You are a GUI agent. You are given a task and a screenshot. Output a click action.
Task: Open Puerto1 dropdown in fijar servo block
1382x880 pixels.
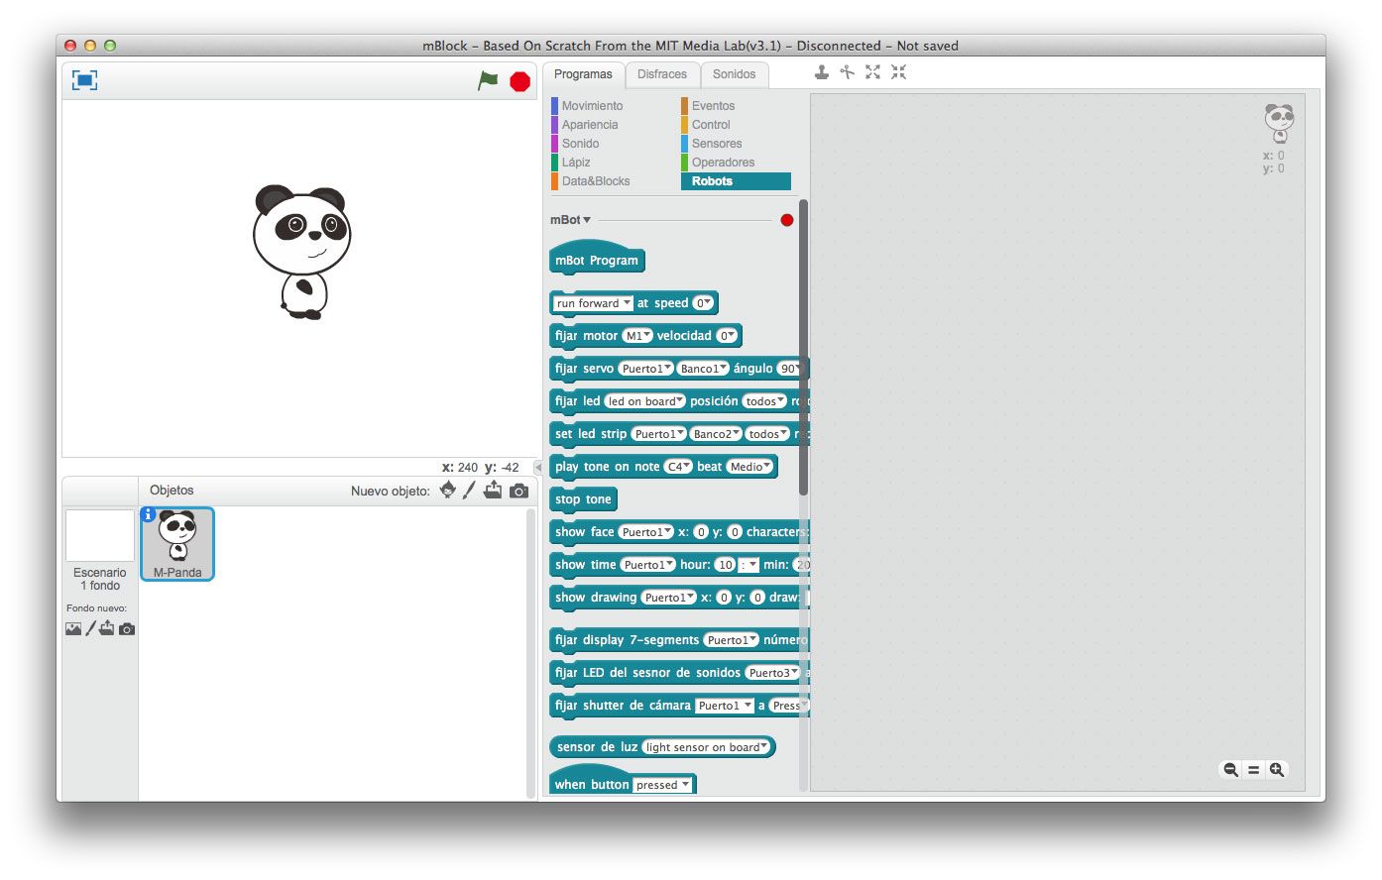(x=645, y=369)
